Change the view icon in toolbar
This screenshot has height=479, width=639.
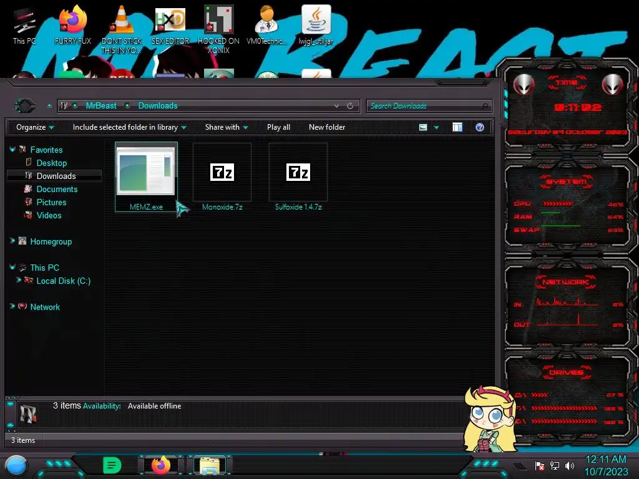[423, 127]
